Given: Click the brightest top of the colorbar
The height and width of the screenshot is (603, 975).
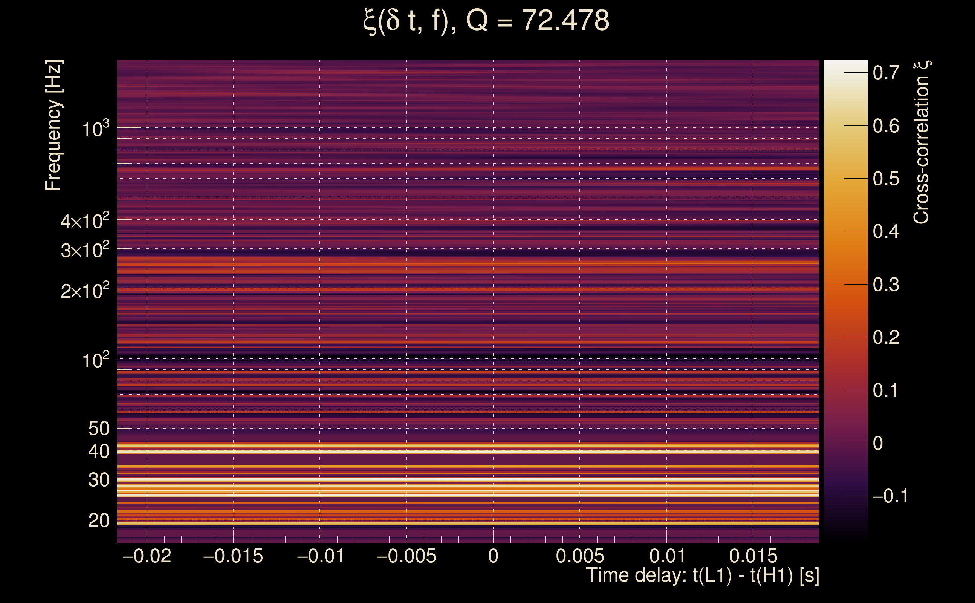Looking at the screenshot, I should point(845,64).
